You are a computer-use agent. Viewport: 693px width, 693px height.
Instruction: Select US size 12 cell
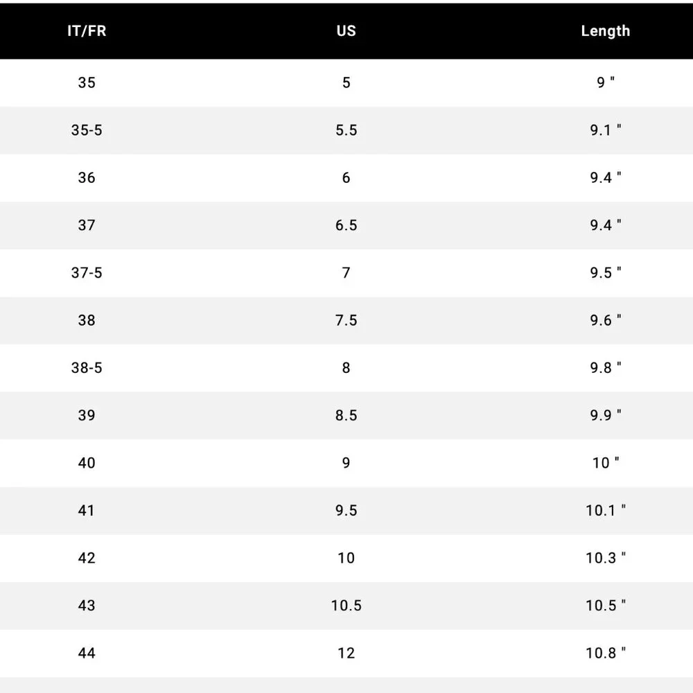point(346,653)
